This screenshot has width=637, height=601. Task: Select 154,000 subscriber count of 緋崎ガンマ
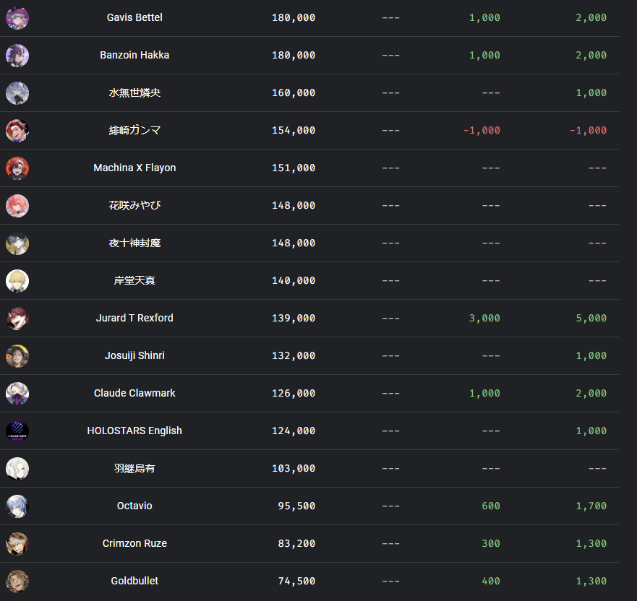tap(294, 131)
